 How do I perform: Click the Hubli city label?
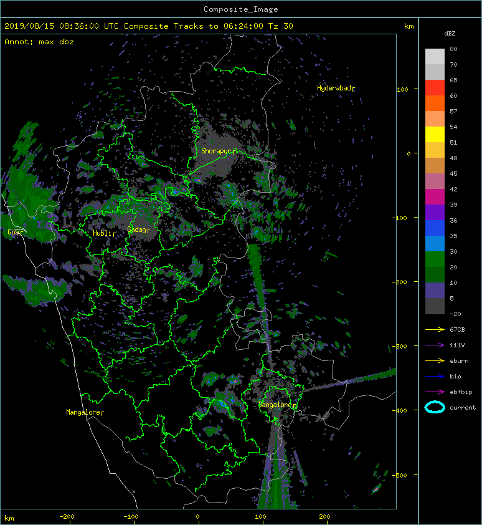click(x=104, y=233)
